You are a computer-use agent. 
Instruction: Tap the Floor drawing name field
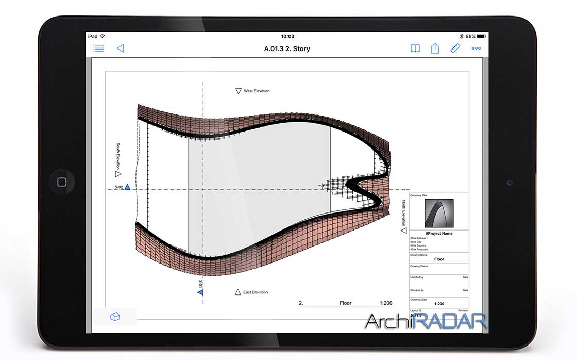point(438,259)
